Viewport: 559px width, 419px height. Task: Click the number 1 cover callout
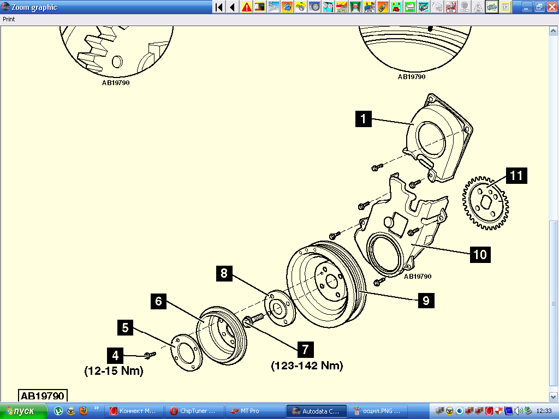(x=363, y=118)
